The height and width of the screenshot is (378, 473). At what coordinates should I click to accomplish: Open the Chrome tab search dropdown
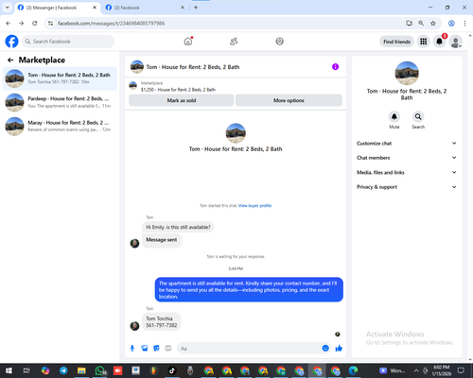(7, 8)
